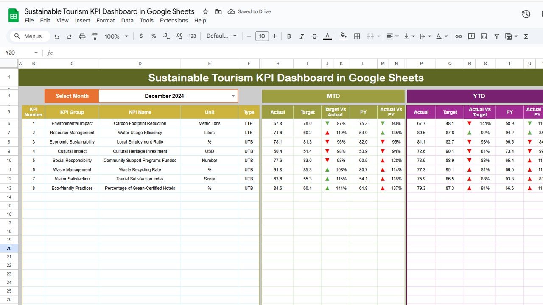The image size is (543, 305).
Task: Open the Tools menu
Action: pos(147,20)
